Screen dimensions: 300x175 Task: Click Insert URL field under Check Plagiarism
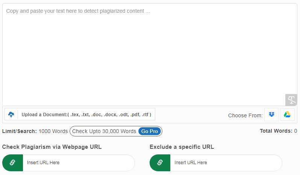pyautogui.click(x=79, y=163)
